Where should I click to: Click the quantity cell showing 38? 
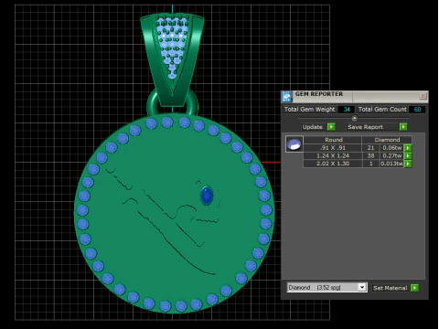(370, 156)
